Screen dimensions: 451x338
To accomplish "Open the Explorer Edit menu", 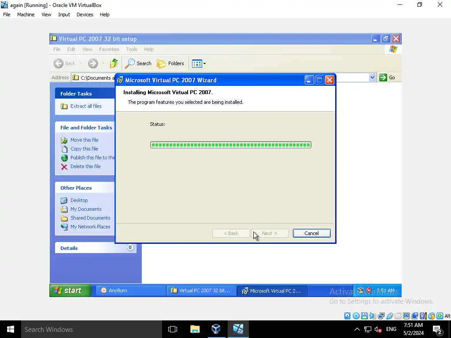I will click(x=71, y=49).
